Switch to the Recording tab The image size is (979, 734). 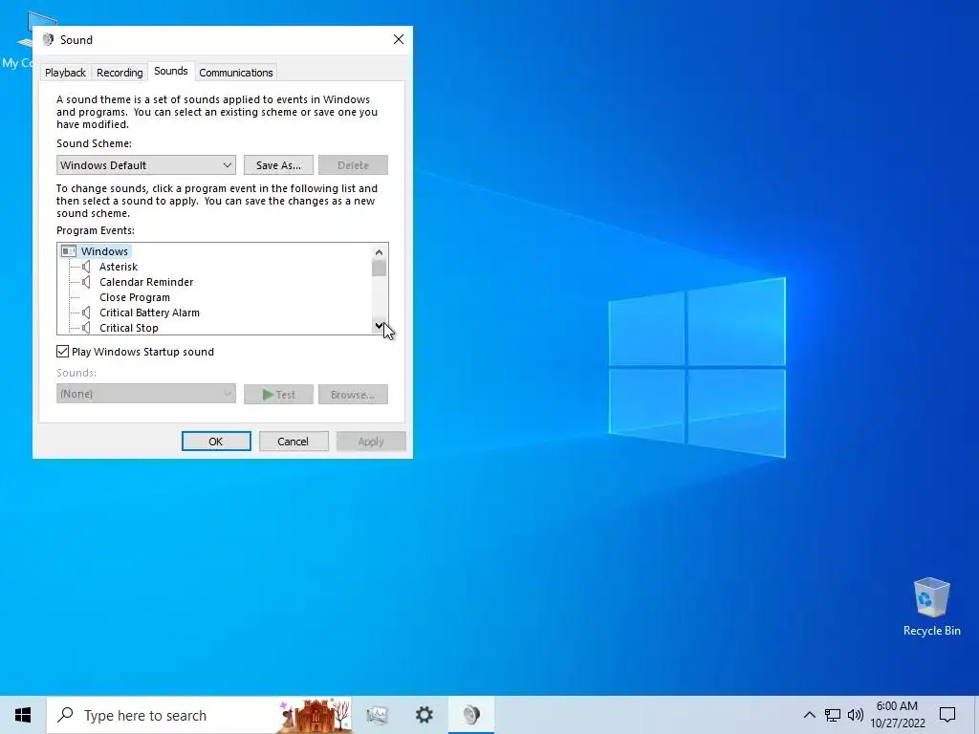pyautogui.click(x=120, y=73)
